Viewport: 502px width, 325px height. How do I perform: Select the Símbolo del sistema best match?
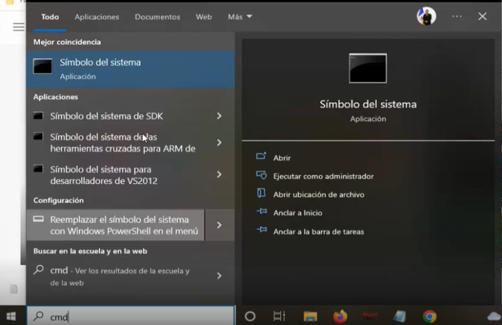coord(131,69)
